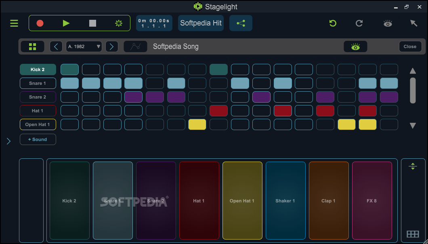428x244 pixels.
Task: Toggle Snare 2 step 4
Action: pyautogui.click(x=134, y=97)
